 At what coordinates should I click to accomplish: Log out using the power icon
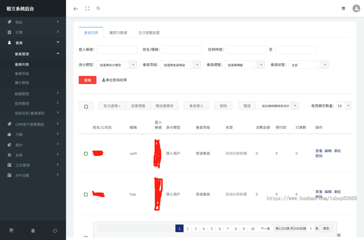pos(55,231)
